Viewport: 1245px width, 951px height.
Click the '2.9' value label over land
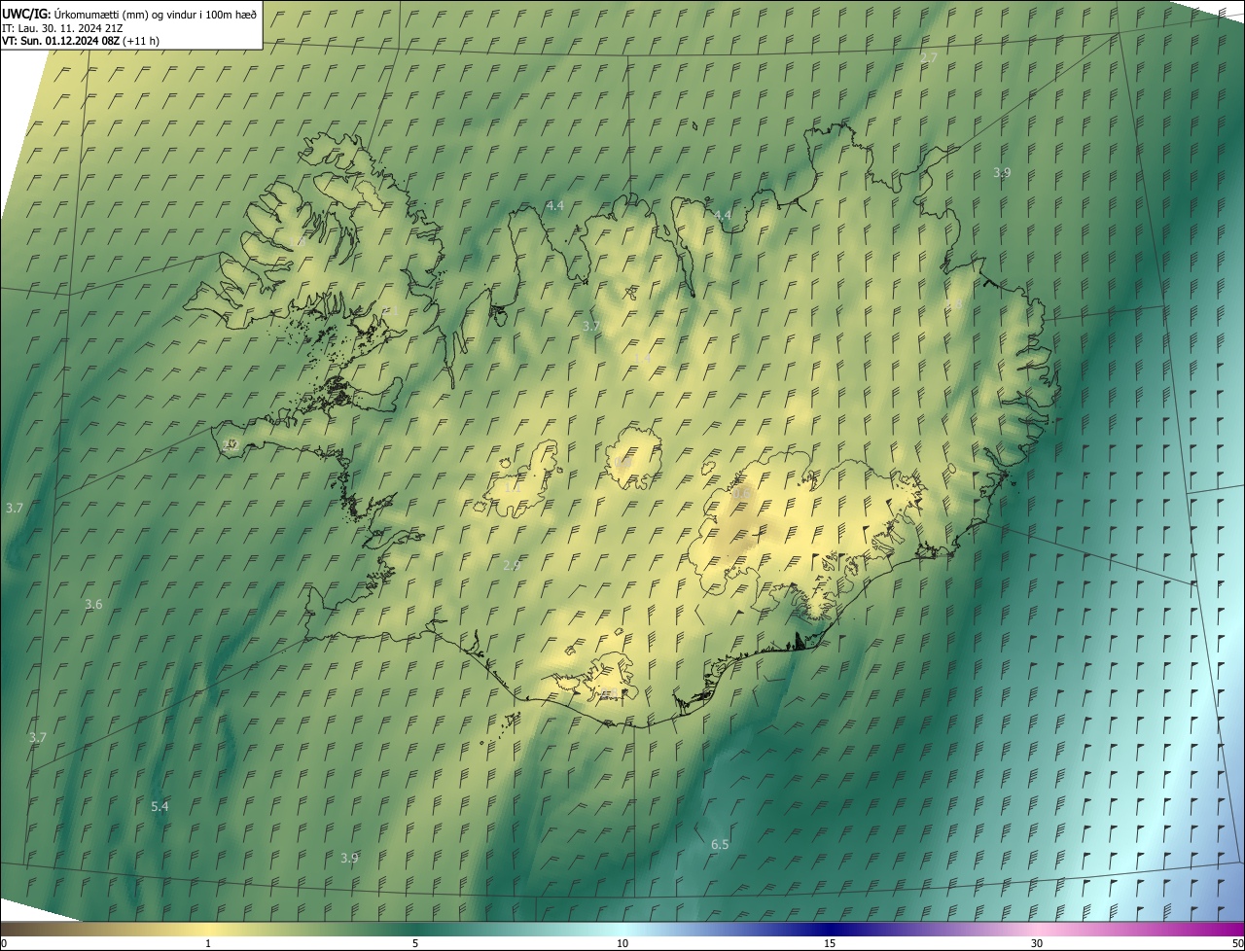[x=513, y=565]
